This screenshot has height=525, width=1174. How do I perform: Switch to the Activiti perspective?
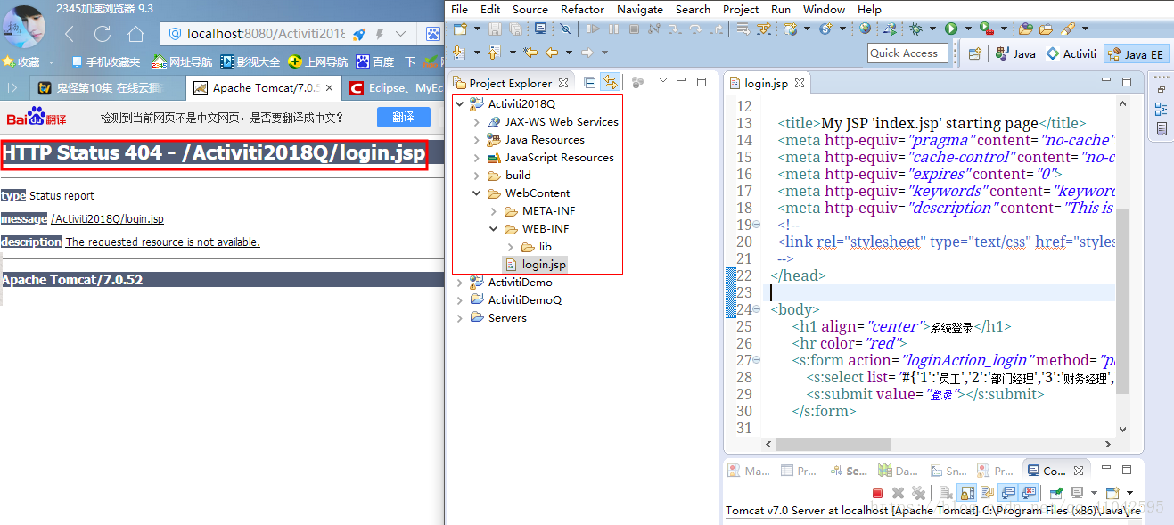pos(1071,53)
